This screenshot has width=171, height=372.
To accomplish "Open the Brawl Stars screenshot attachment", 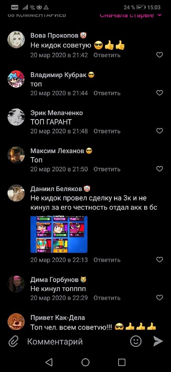I will pos(59,234).
